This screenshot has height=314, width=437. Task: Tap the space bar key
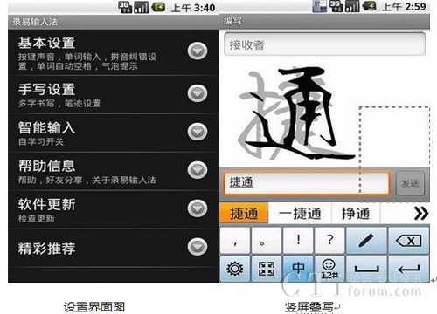pyautogui.click(x=366, y=269)
